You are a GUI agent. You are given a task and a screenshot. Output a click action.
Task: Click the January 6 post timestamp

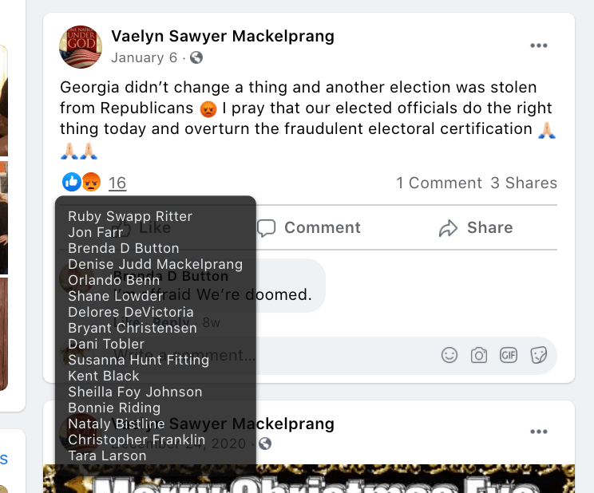(144, 57)
